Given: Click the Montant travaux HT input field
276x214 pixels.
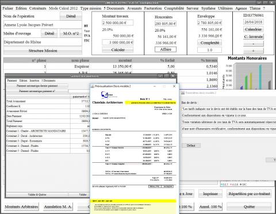Looking at the screenshot, I should pyautogui.click(x=118, y=23).
